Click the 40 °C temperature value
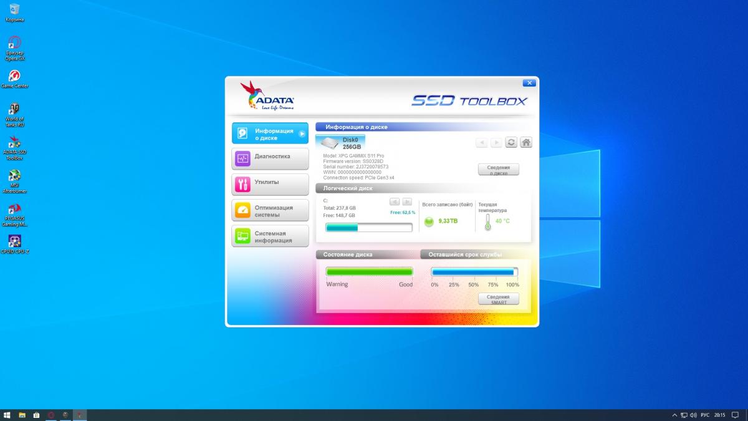Image resolution: width=748 pixels, height=421 pixels. 502,221
